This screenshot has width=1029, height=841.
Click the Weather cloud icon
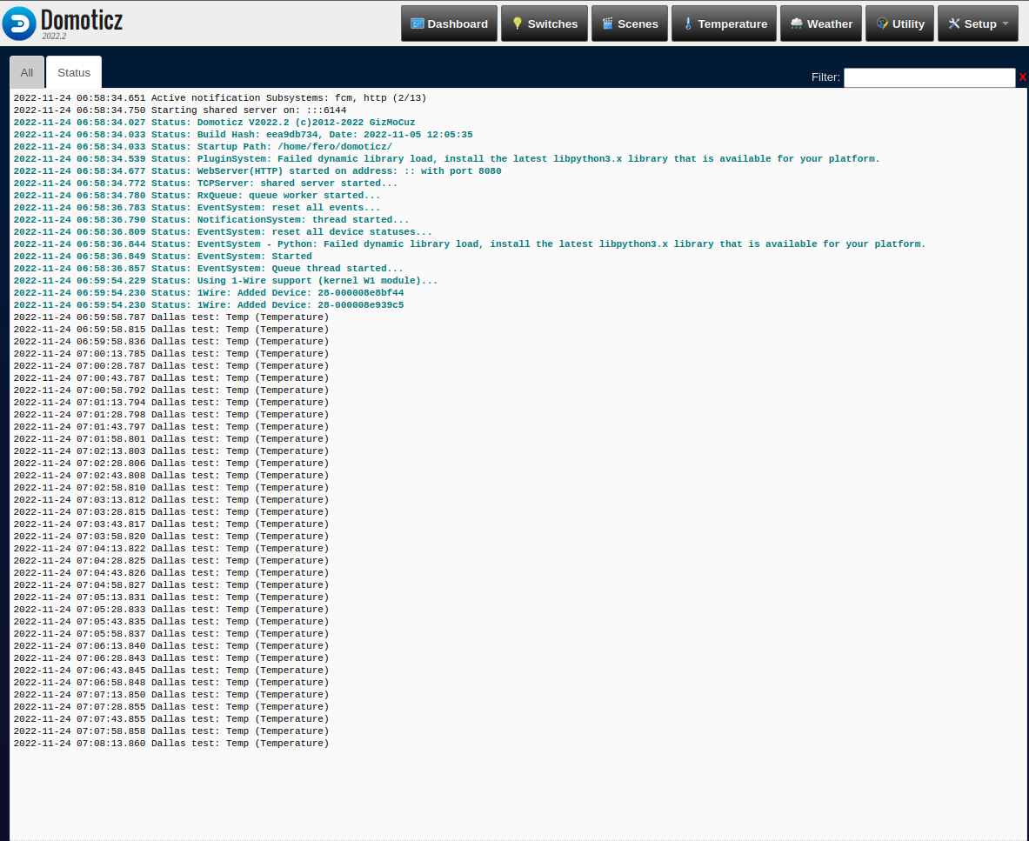pos(796,23)
